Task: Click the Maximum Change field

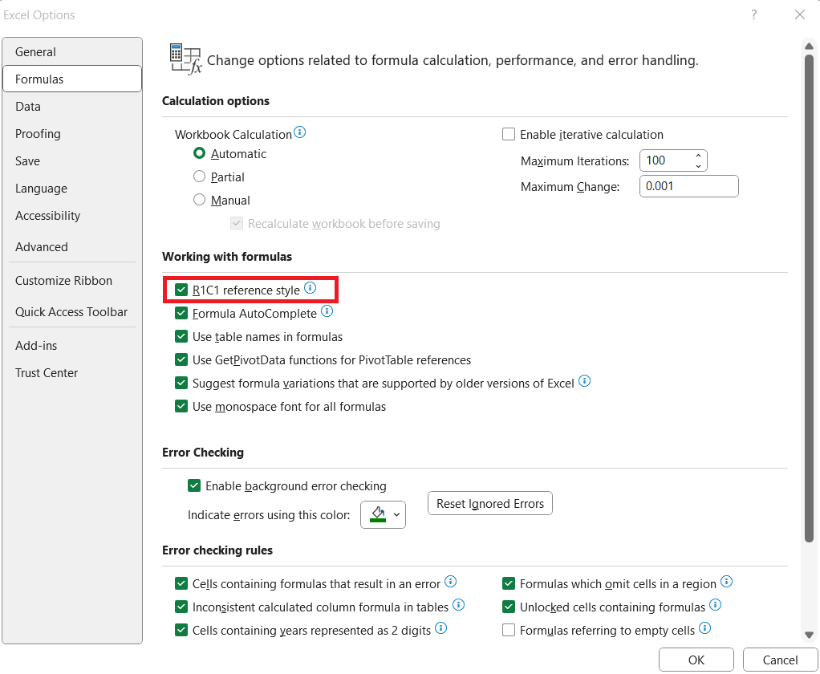Action: (x=688, y=186)
